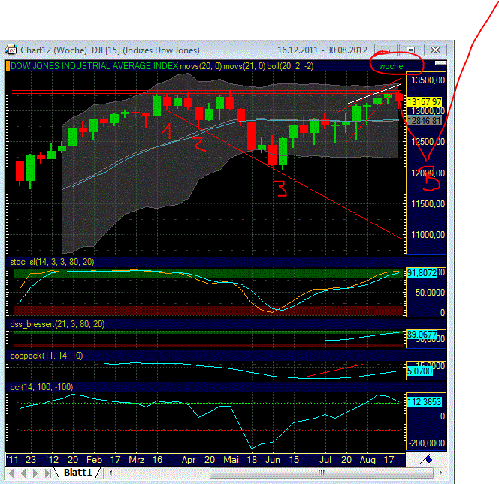Screen dimensions: 499x484
Task: Click the stochastic value 91,8072
Action: point(422,273)
